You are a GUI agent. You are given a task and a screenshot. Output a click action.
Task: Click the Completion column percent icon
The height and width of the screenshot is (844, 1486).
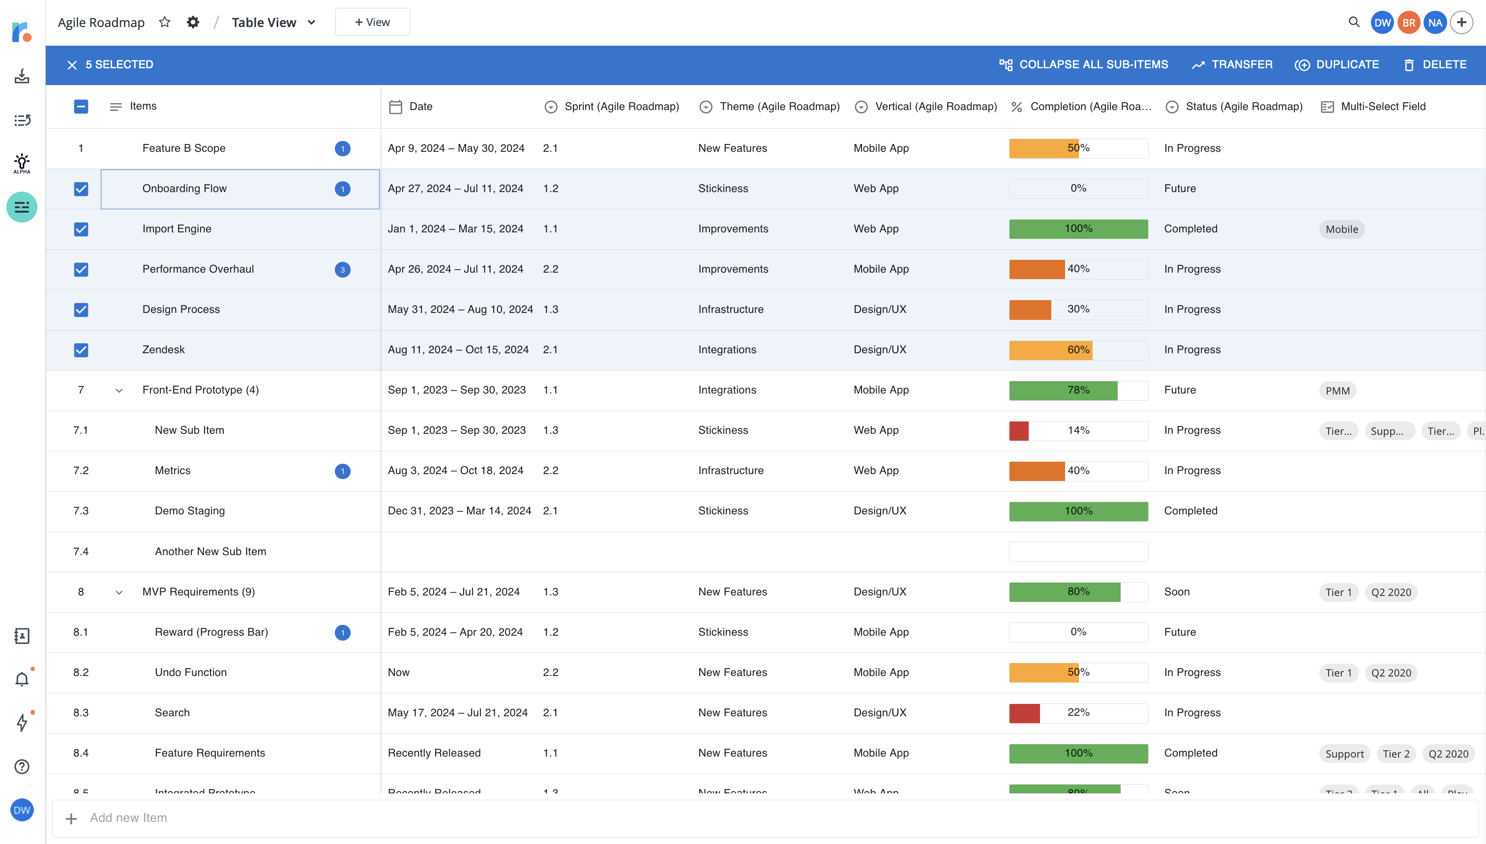coord(1016,107)
